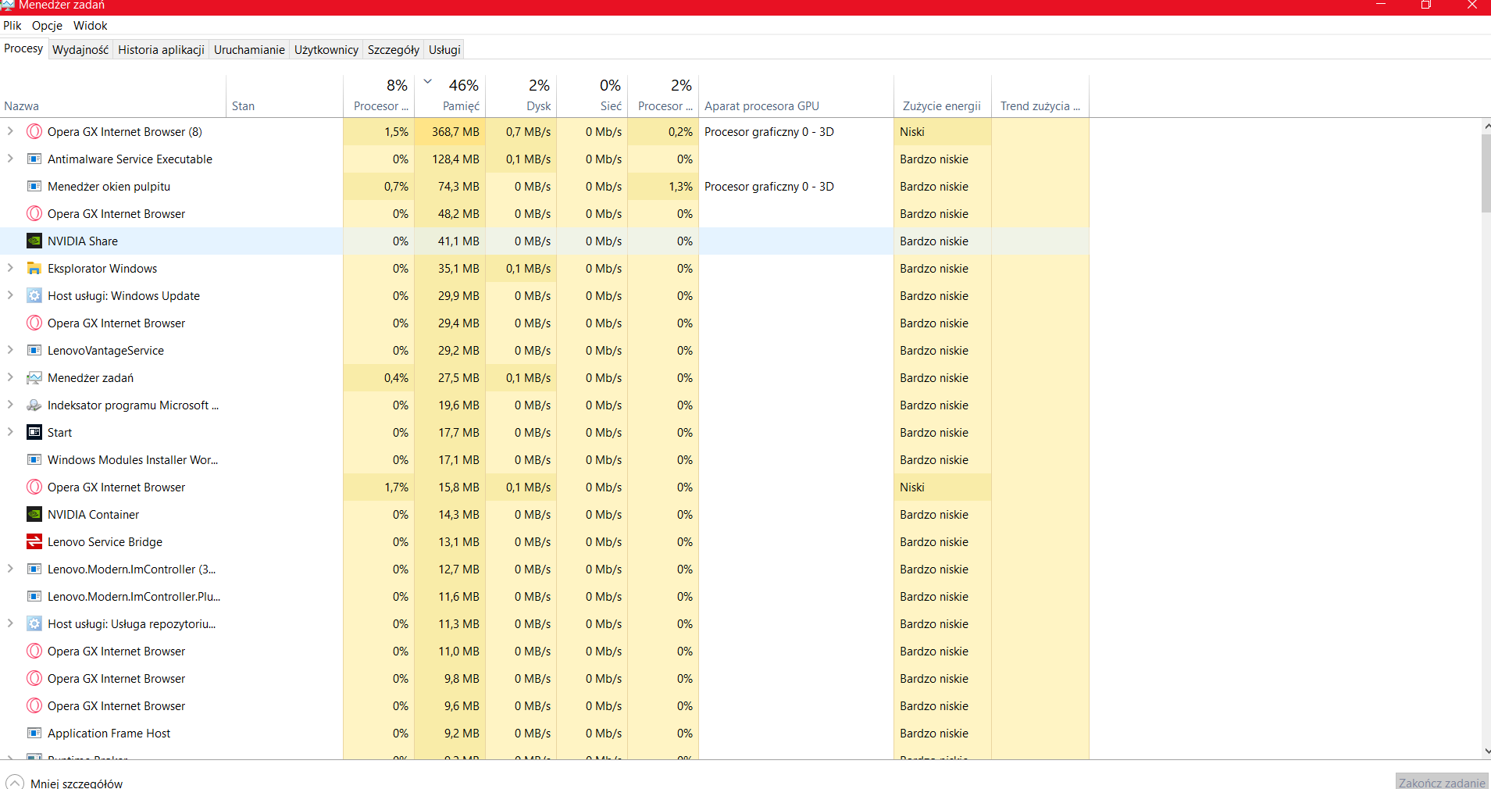The image size is (1491, 789).
Task: Sort by Aparat procesora GPU column header
Action: click(796, 96)
